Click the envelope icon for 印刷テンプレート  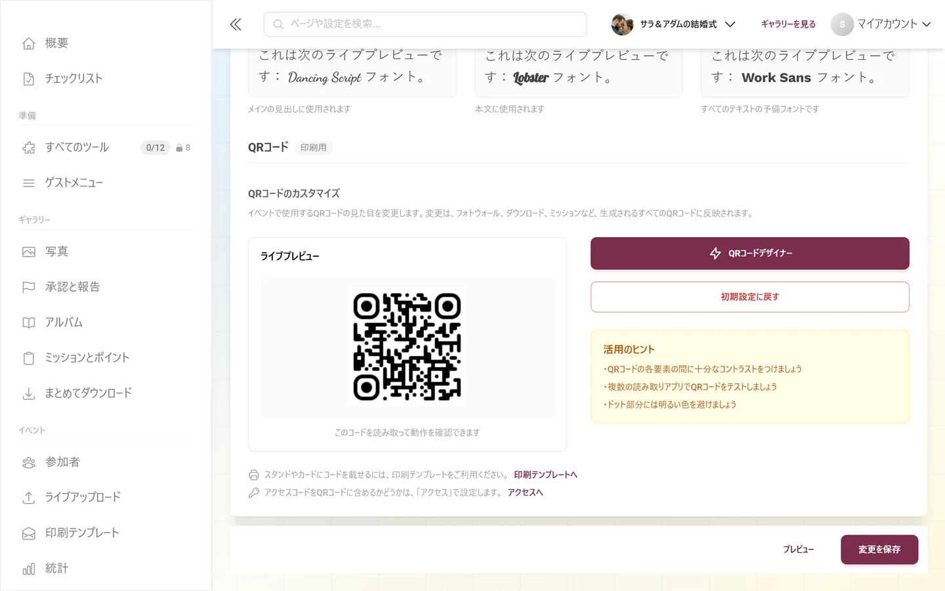(29, 533)
